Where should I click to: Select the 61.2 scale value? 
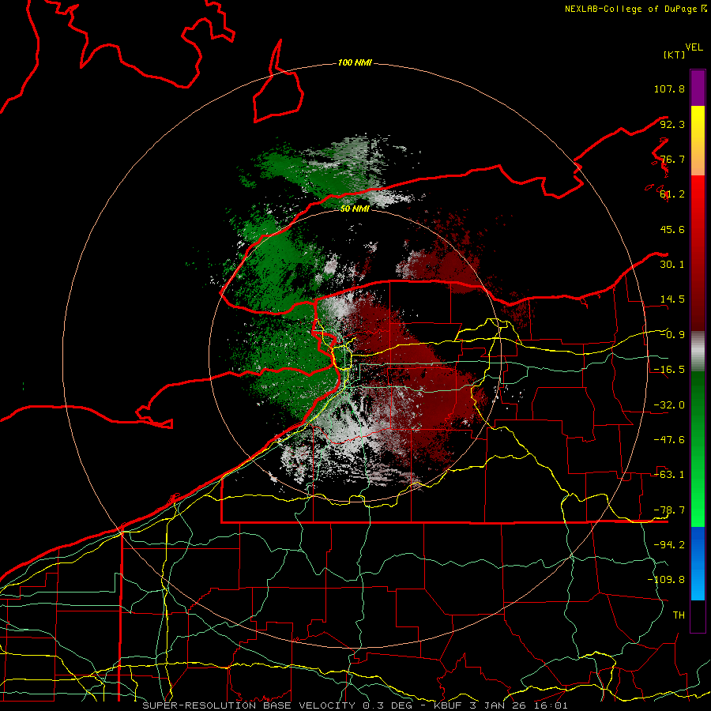tap(672, 194)
